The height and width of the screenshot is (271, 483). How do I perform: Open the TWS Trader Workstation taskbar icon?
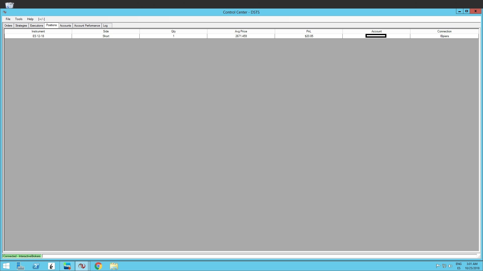[x=67, y=266]
